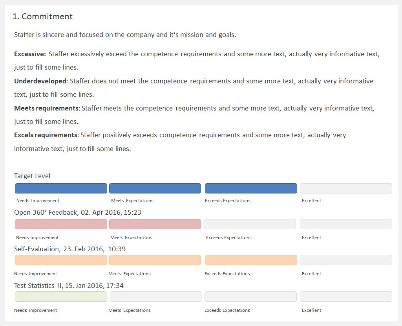This screenshot has width=402, height=326.
Task: Choose Excellent segment in Open 360° Feedback row
Action: point(346,224)
